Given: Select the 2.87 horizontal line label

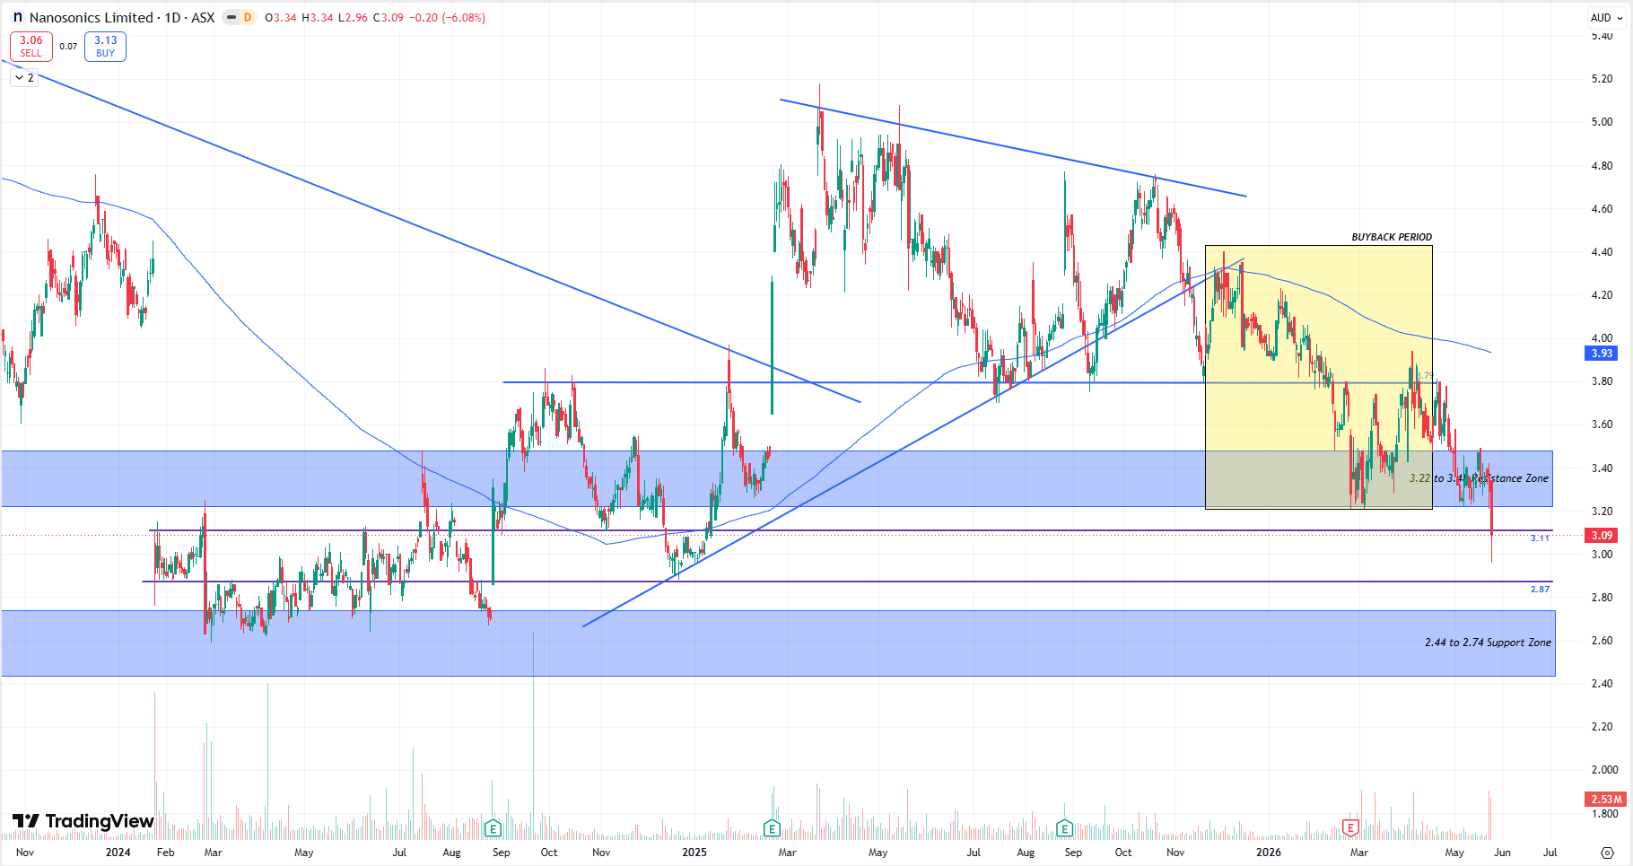Looking at the screenshot, I should click(1540, 590).
